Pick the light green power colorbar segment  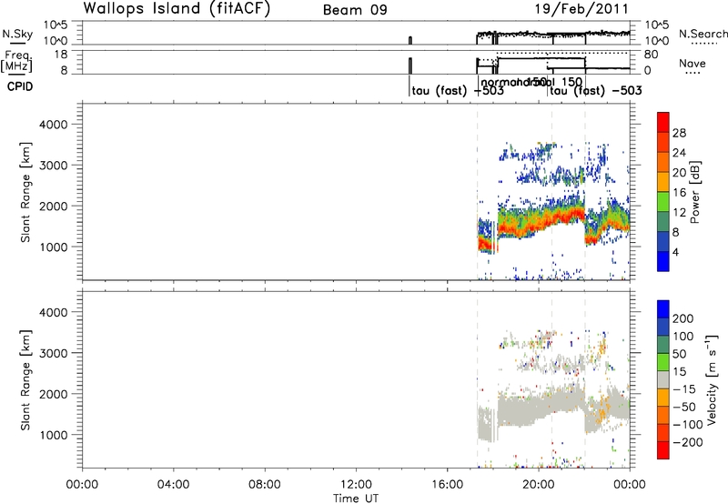(663, 202)
